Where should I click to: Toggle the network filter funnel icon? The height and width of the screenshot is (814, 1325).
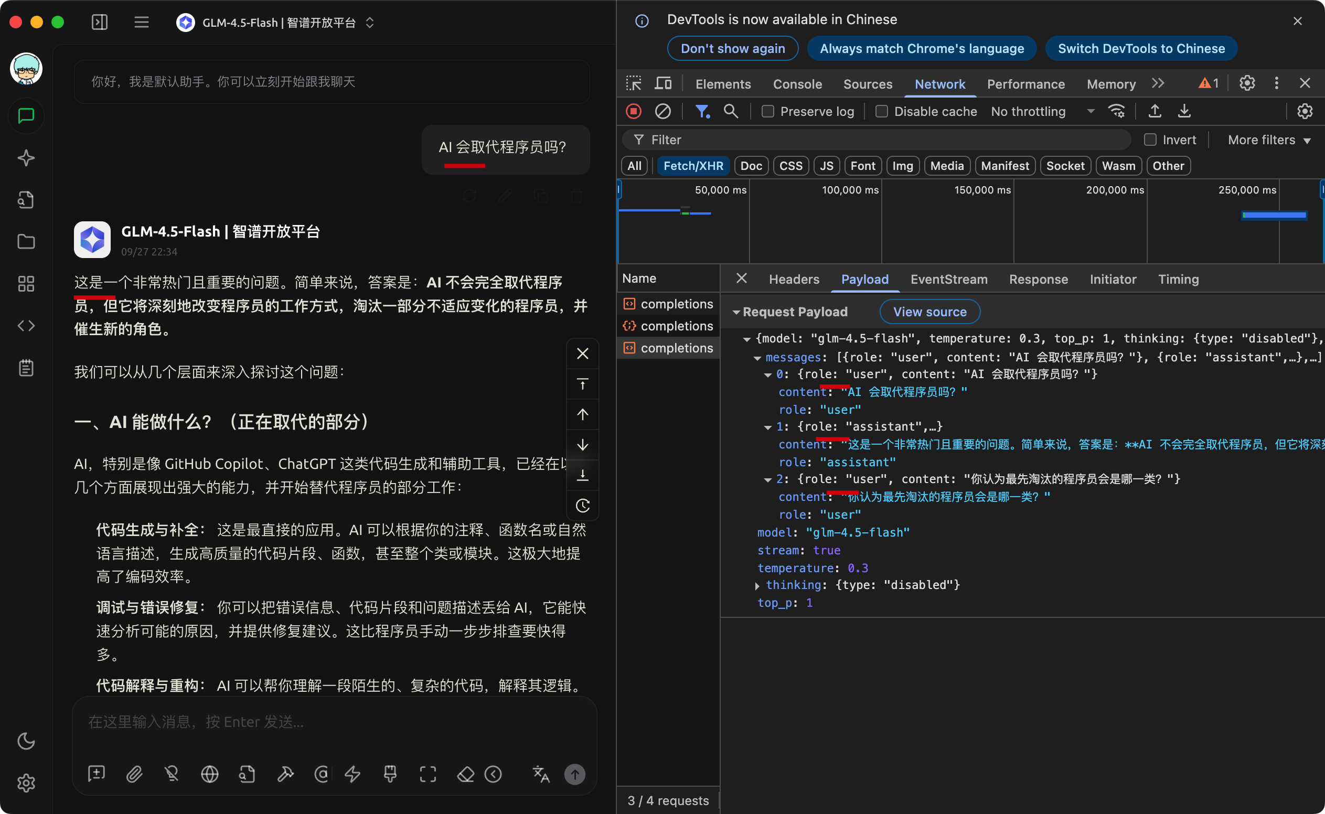pyautogui.click(x=702, y=111)
